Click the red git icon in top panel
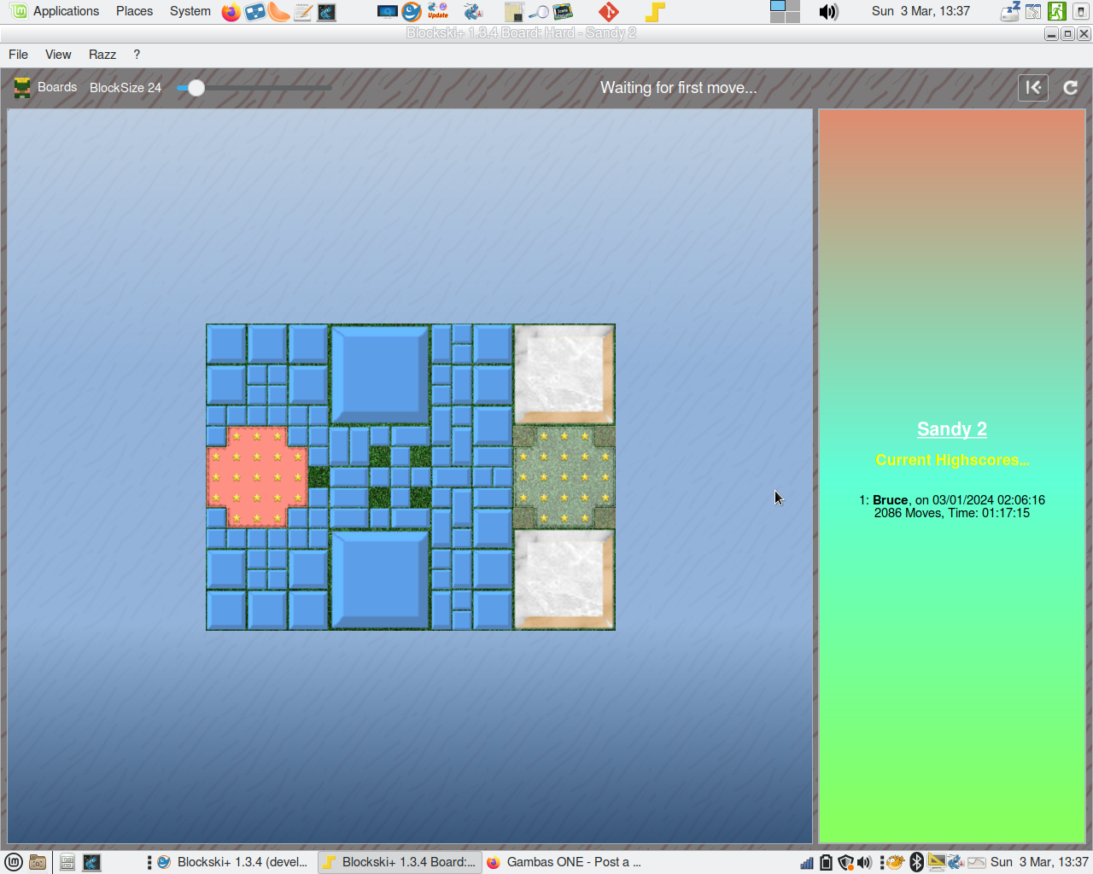 tap(608, 12)
